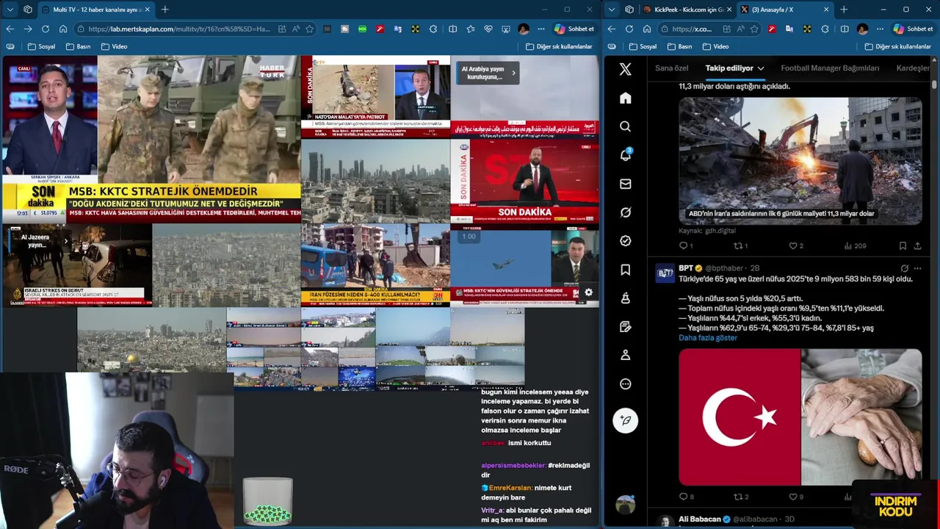Bookmark the gdh.digital 11,3 milyar dolar tweet
Viewport: 940px width, 529px height.
pos(903,245)
